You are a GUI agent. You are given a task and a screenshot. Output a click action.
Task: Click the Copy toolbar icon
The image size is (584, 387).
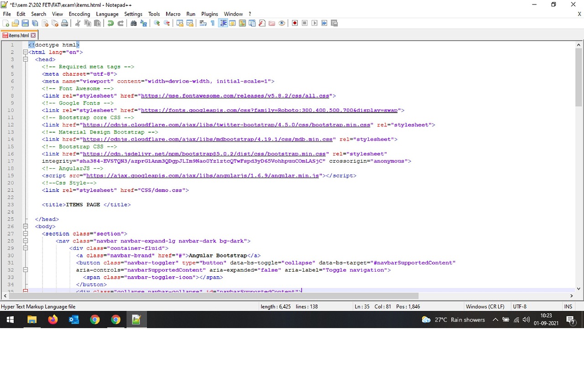coord(88,23)
